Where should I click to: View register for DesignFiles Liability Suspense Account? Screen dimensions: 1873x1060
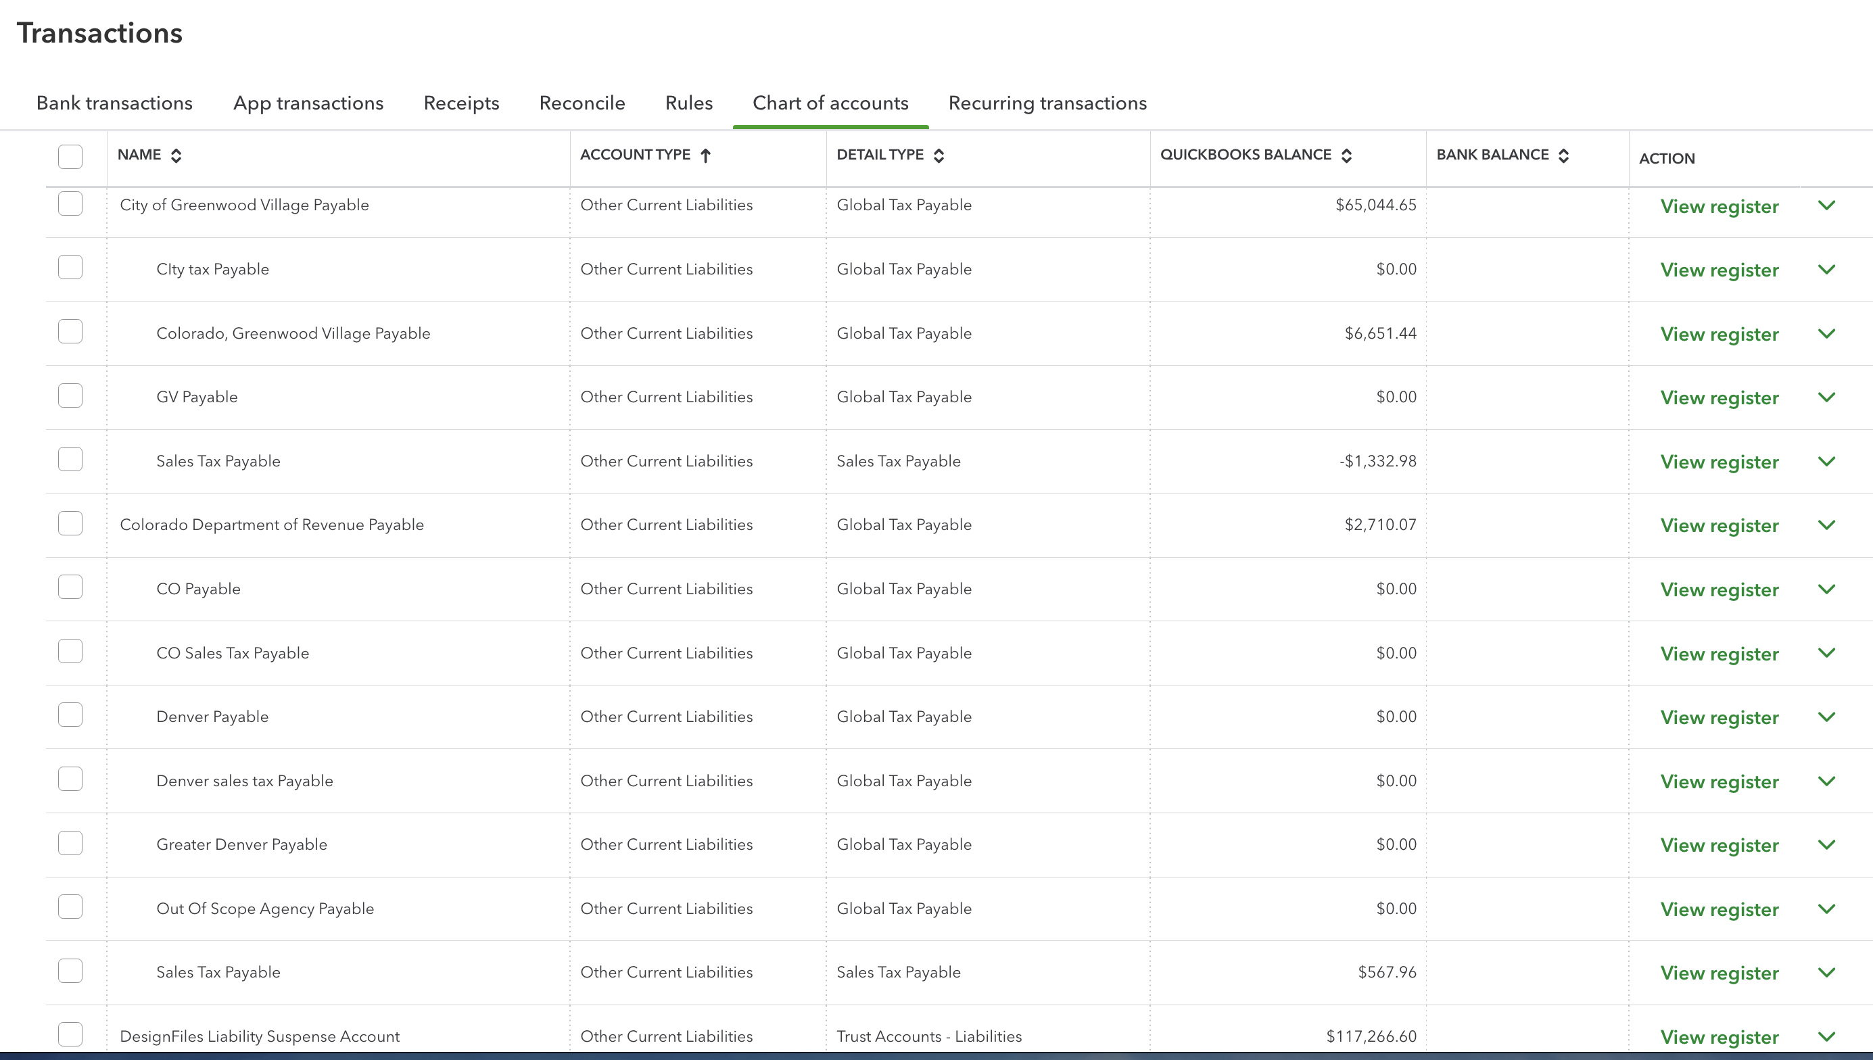click(x=1719, y=1037)
